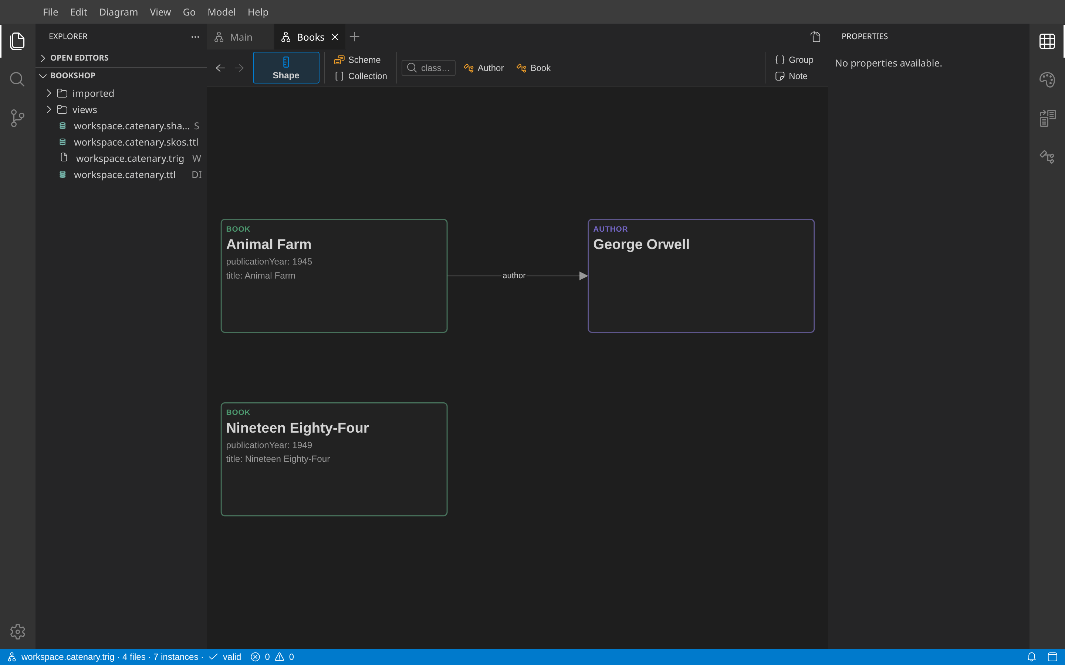Insert an Author class instance
Image resolution: width=1065 pixels, height=665 pixels.
point(484,68)
